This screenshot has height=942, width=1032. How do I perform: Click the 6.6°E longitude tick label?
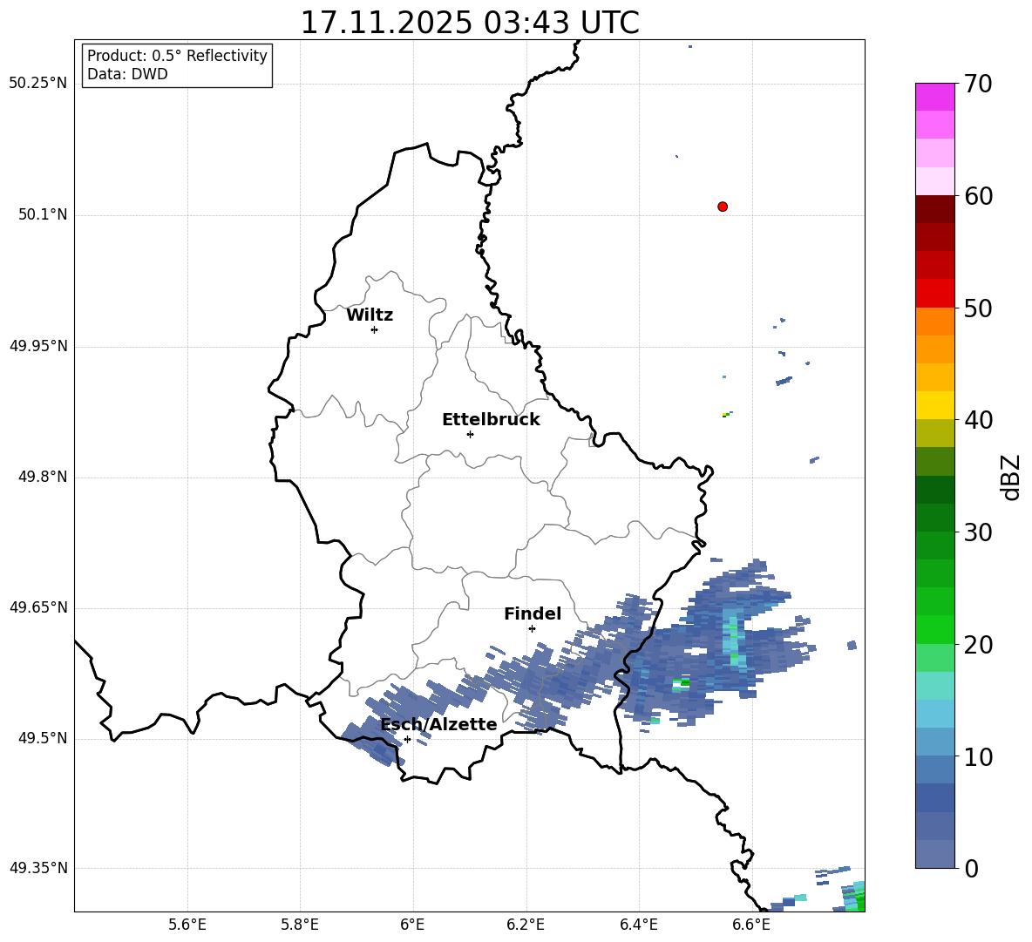click(x=751, y=925)
